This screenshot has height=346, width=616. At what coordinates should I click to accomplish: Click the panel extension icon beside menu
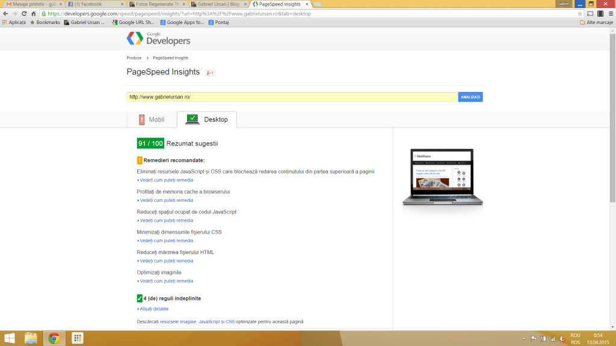point(600,14)
